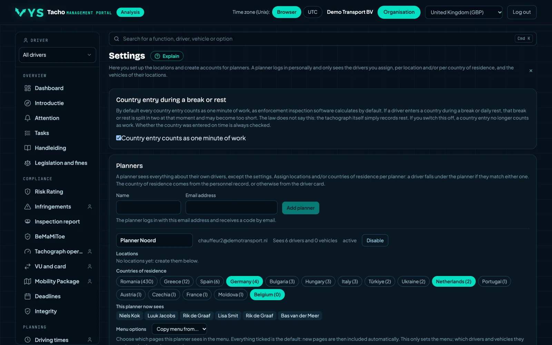Toggle the Germany (4) country chip
This screenshot has width=552, height=345.
[x=245, y=282]
